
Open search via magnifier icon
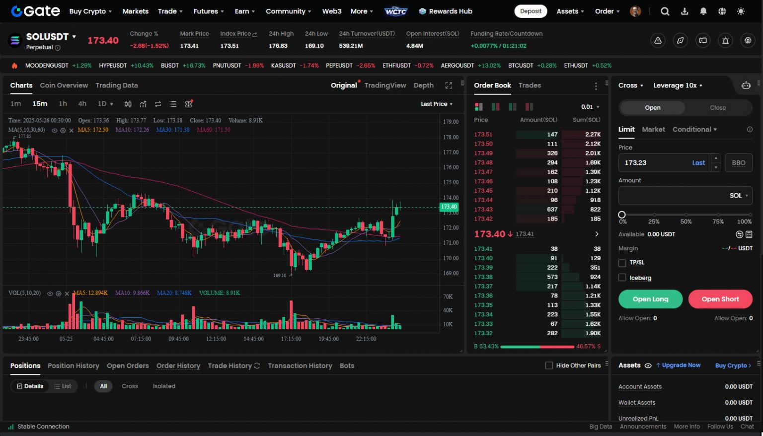665,11
